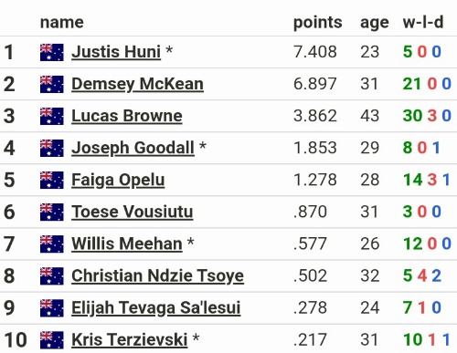
Task: Click the Lucas Browne name link
Action: point(127,116)
